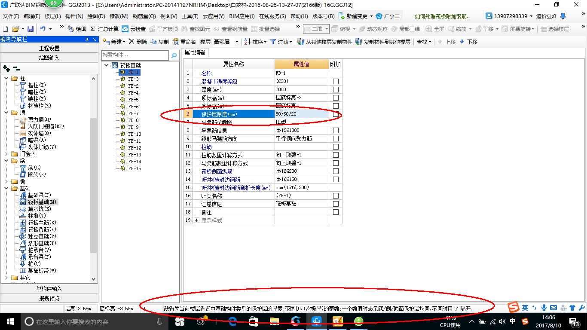Screen dimensions: 587x330
Task: Tick the 附加 checkbox for 筏板侧面纵筋
Action: pos(336,171)
